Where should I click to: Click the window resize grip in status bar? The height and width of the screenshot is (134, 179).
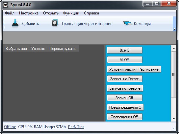coord(174,129)
